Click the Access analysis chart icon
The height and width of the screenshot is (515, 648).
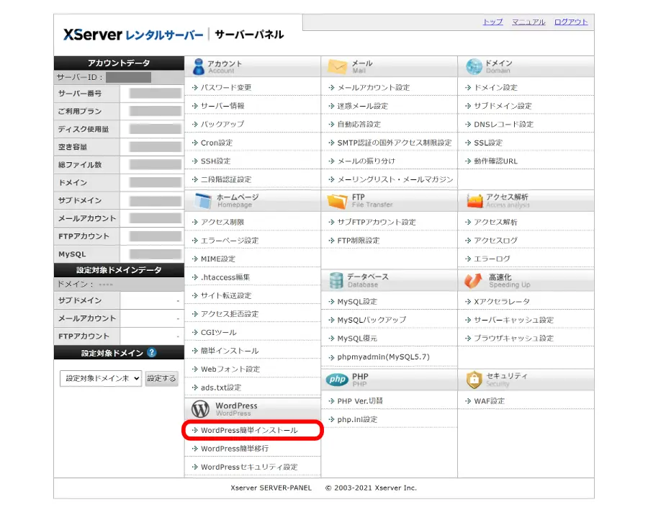pyautogui.click(x=474, y=201)
